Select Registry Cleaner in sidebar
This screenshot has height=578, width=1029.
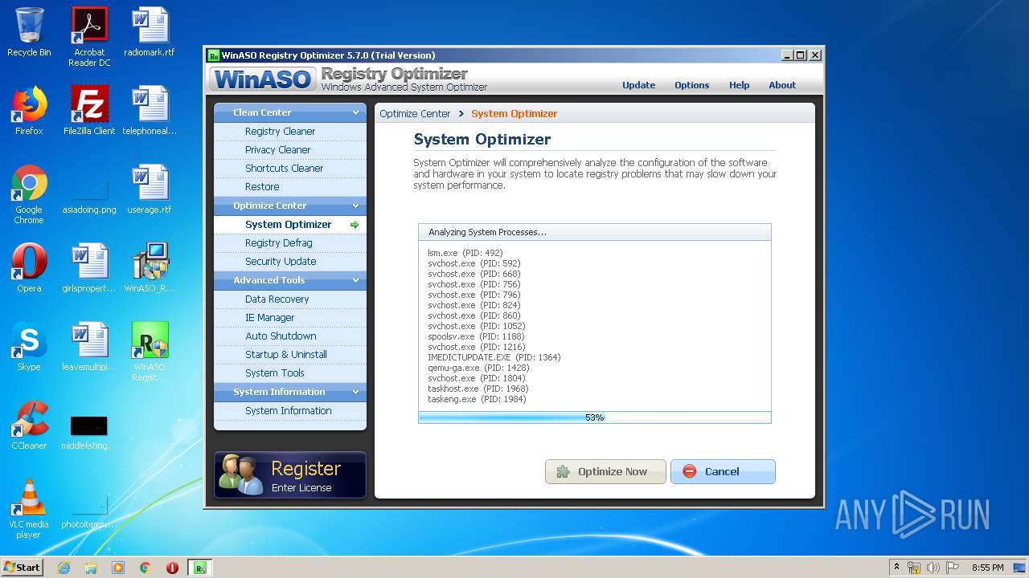pyautogui.click(x=290, y=132)
